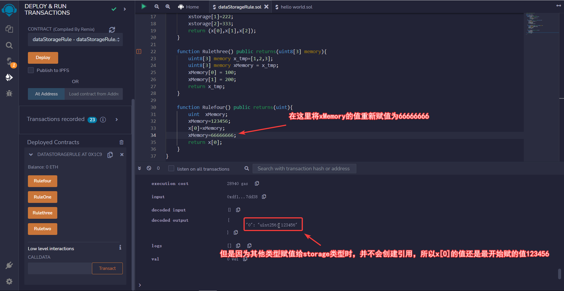Image resolution: width=564 pixels, height=291 pixels.
Task: Open the Debugger sidebar icon
Action: click(9, 93)
